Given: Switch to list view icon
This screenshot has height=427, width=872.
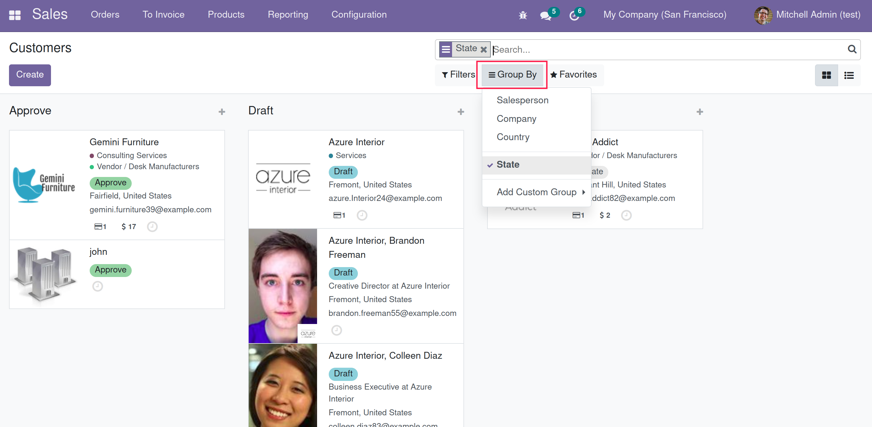Looking at the screenshot, I should tap(849, 75).
